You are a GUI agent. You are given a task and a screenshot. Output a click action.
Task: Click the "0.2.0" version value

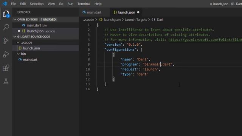point(133,45)
